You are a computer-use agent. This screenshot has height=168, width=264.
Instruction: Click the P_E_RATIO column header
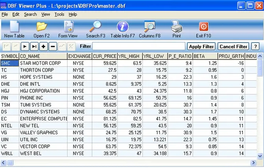[180, 56]
